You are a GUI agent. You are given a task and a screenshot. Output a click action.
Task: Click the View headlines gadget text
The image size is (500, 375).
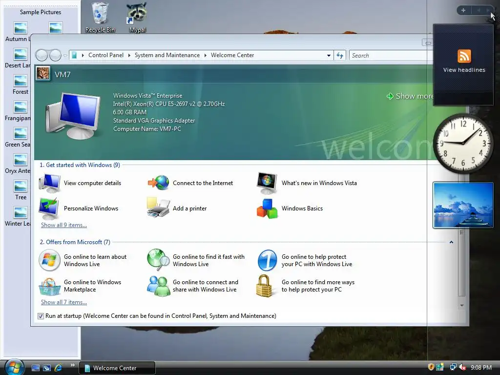pyautogui.click(x=464, y=70)
